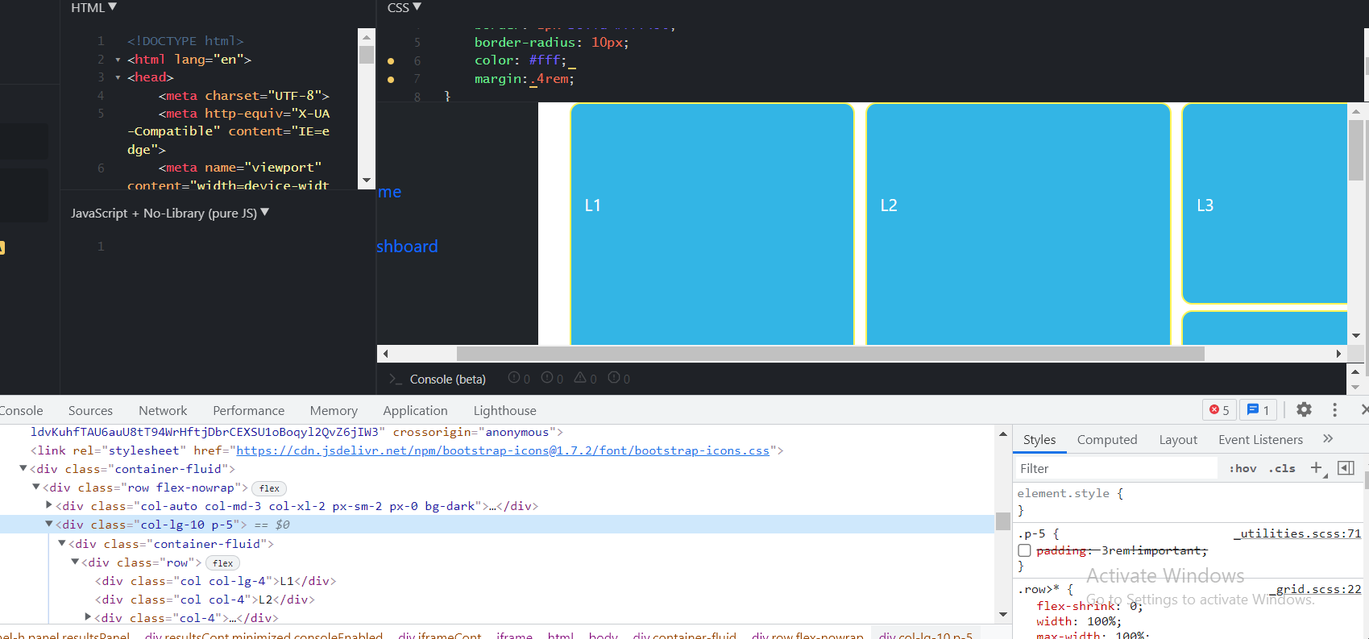Open the CSS panel preprocessor dropdown

click(404, 7)
